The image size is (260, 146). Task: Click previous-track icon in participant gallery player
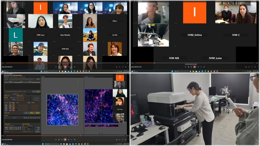59,67
